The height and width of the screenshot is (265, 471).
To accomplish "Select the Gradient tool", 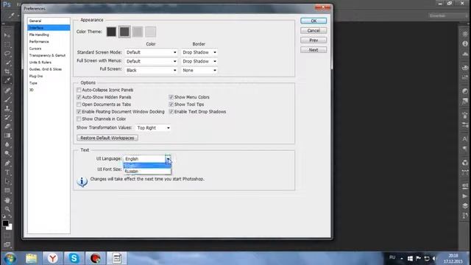I will click(7, 135).
